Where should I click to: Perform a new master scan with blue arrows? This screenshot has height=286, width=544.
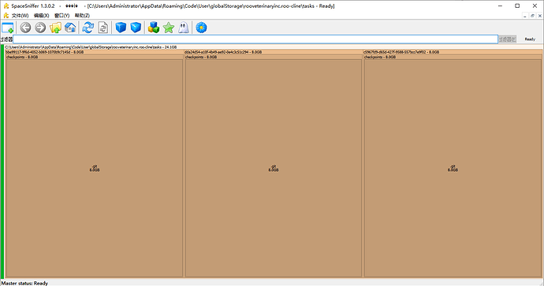tap(88, 28)
